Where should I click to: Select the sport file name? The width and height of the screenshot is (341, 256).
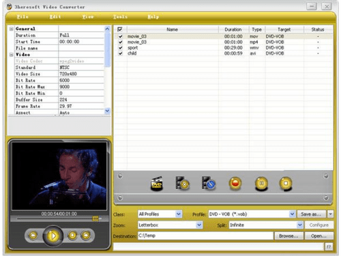coord(133,48)
